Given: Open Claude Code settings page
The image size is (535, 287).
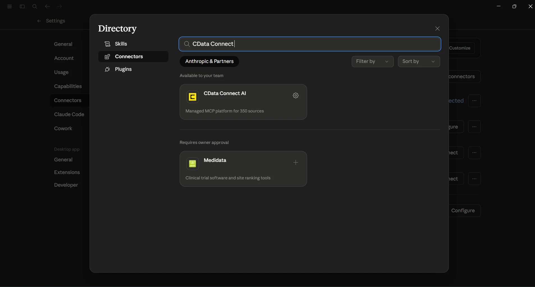Looking at the screenshot, I should (69, 114).
